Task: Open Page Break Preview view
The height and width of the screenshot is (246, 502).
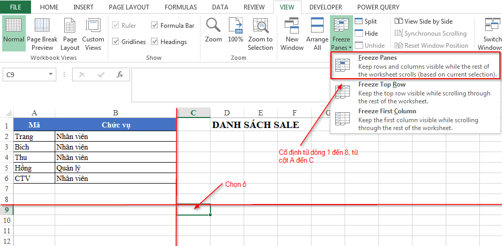Action: (42, 33)
